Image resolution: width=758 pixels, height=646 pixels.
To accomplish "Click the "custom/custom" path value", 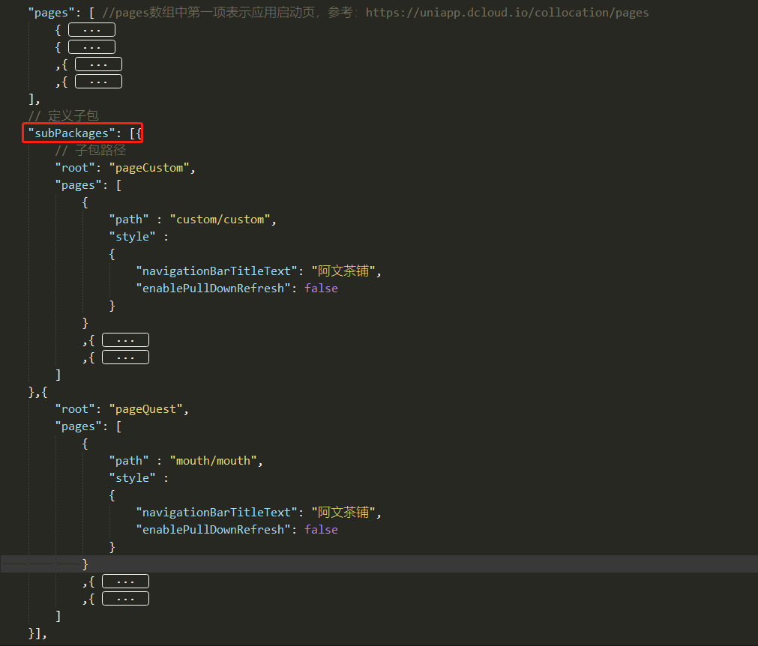I will (220, 220).
